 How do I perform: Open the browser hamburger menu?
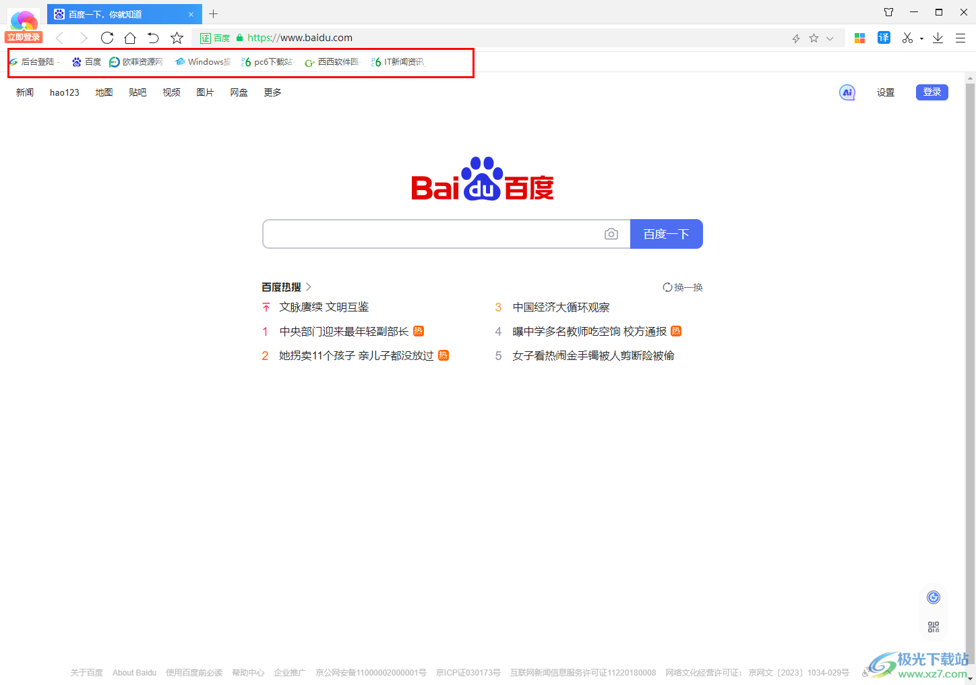click(x=960, y=38)
